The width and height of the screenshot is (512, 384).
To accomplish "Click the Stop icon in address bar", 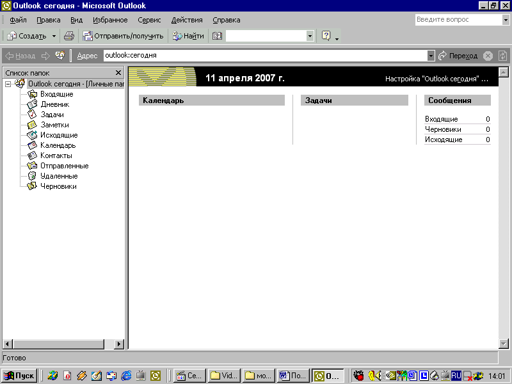I will [x=488, y=56].
